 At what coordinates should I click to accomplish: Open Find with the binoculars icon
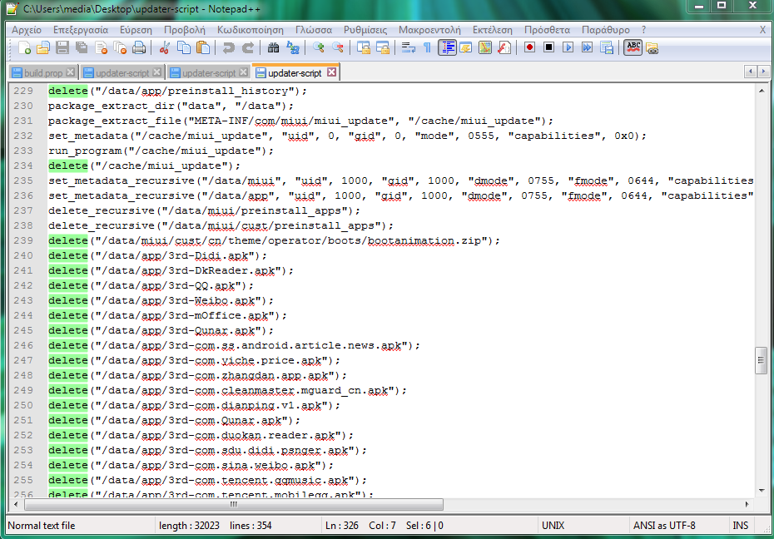[273, 47]
